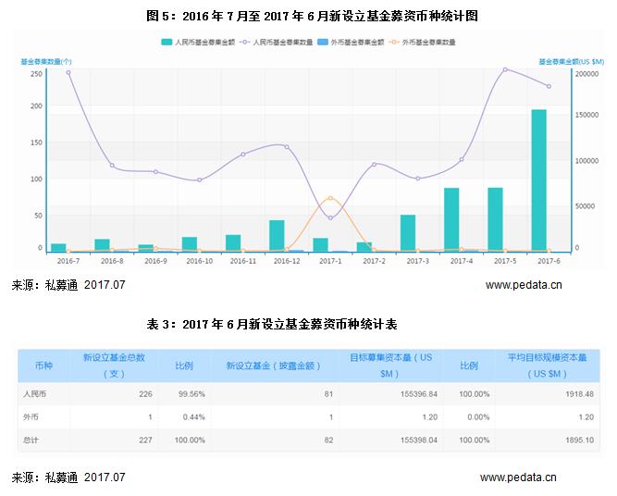This screenshot has height=496, width=617.
Task: Click the 币种 column header
Action: coord(43,366)
